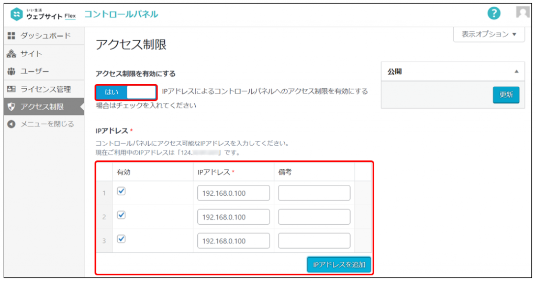The width and height of the screenshot is (536, 281).
Task: Collapse the 公開 panel using its arrow
Action: click(x=516, y=71)
